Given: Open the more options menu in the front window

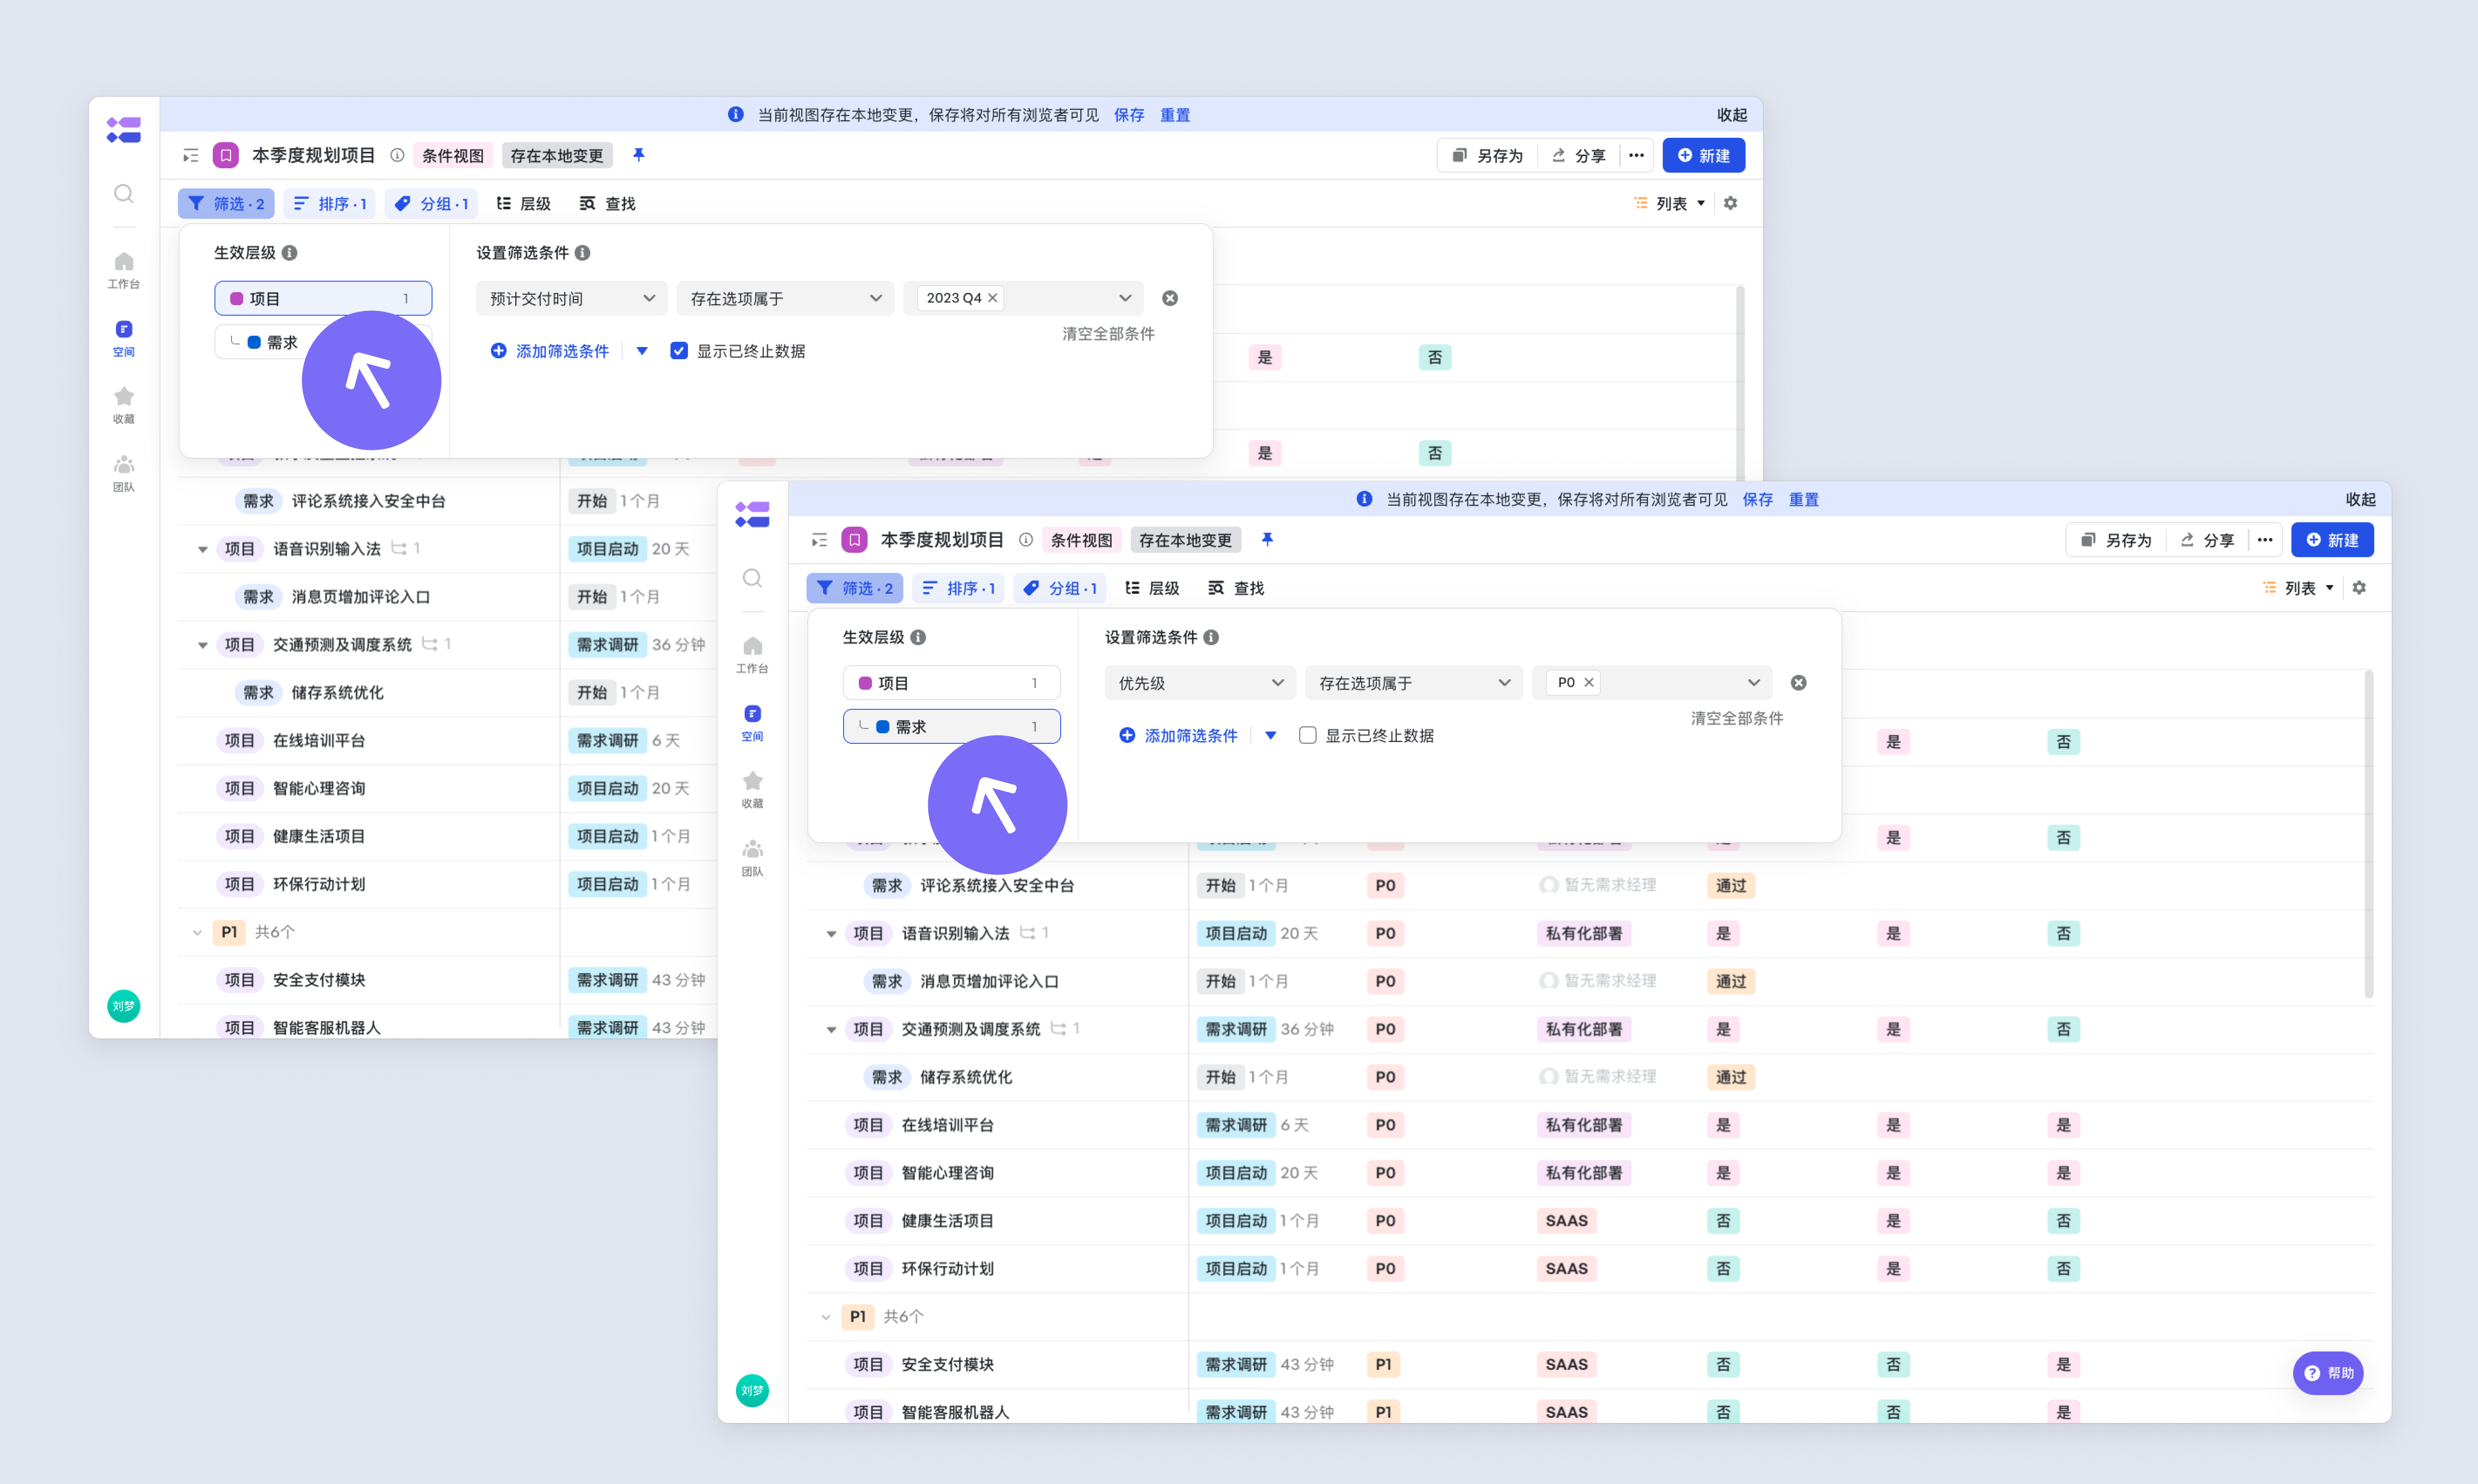Looking at the screenshot, I should pos(2265,540).
